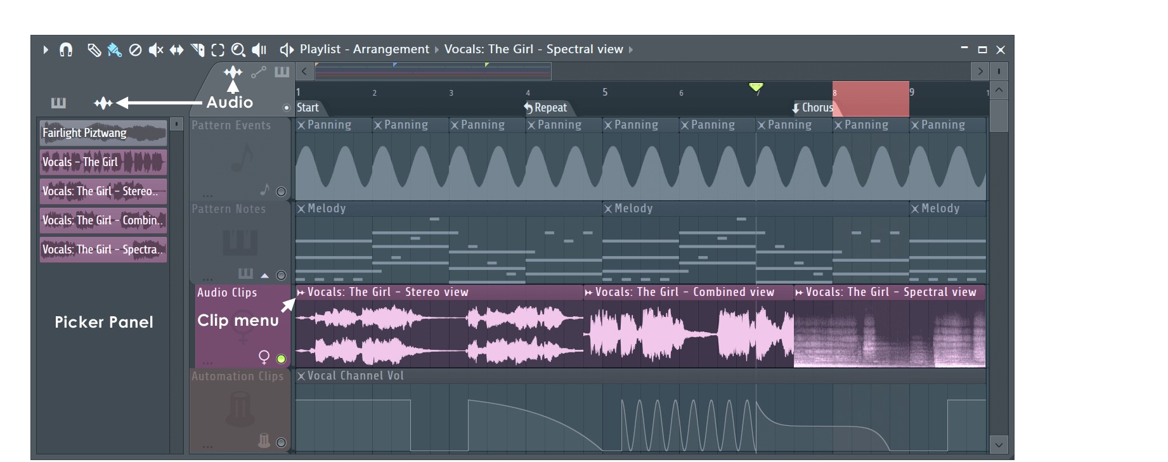This screenshot has width=1168, height=462.
Task: Open clip menu of Stereo view clip
Action: click(x=301, y=292)
